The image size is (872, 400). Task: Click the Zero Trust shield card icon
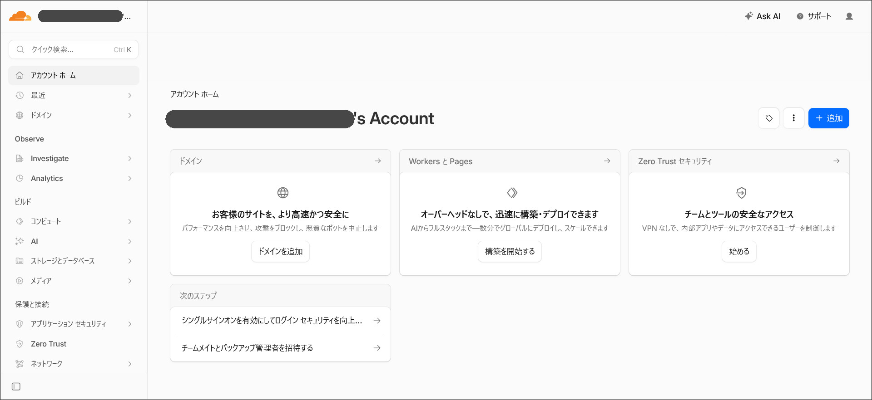click(741, 193)
